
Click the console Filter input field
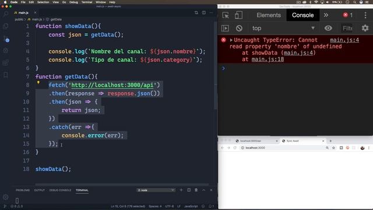(x=347, y=29)
